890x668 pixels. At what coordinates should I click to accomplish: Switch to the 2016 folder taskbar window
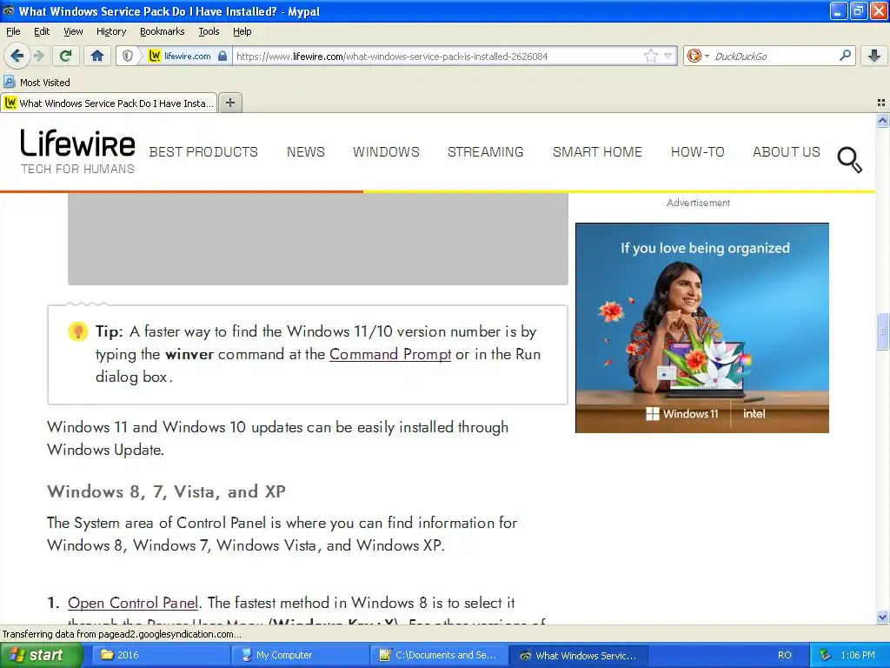coord(161,655)
